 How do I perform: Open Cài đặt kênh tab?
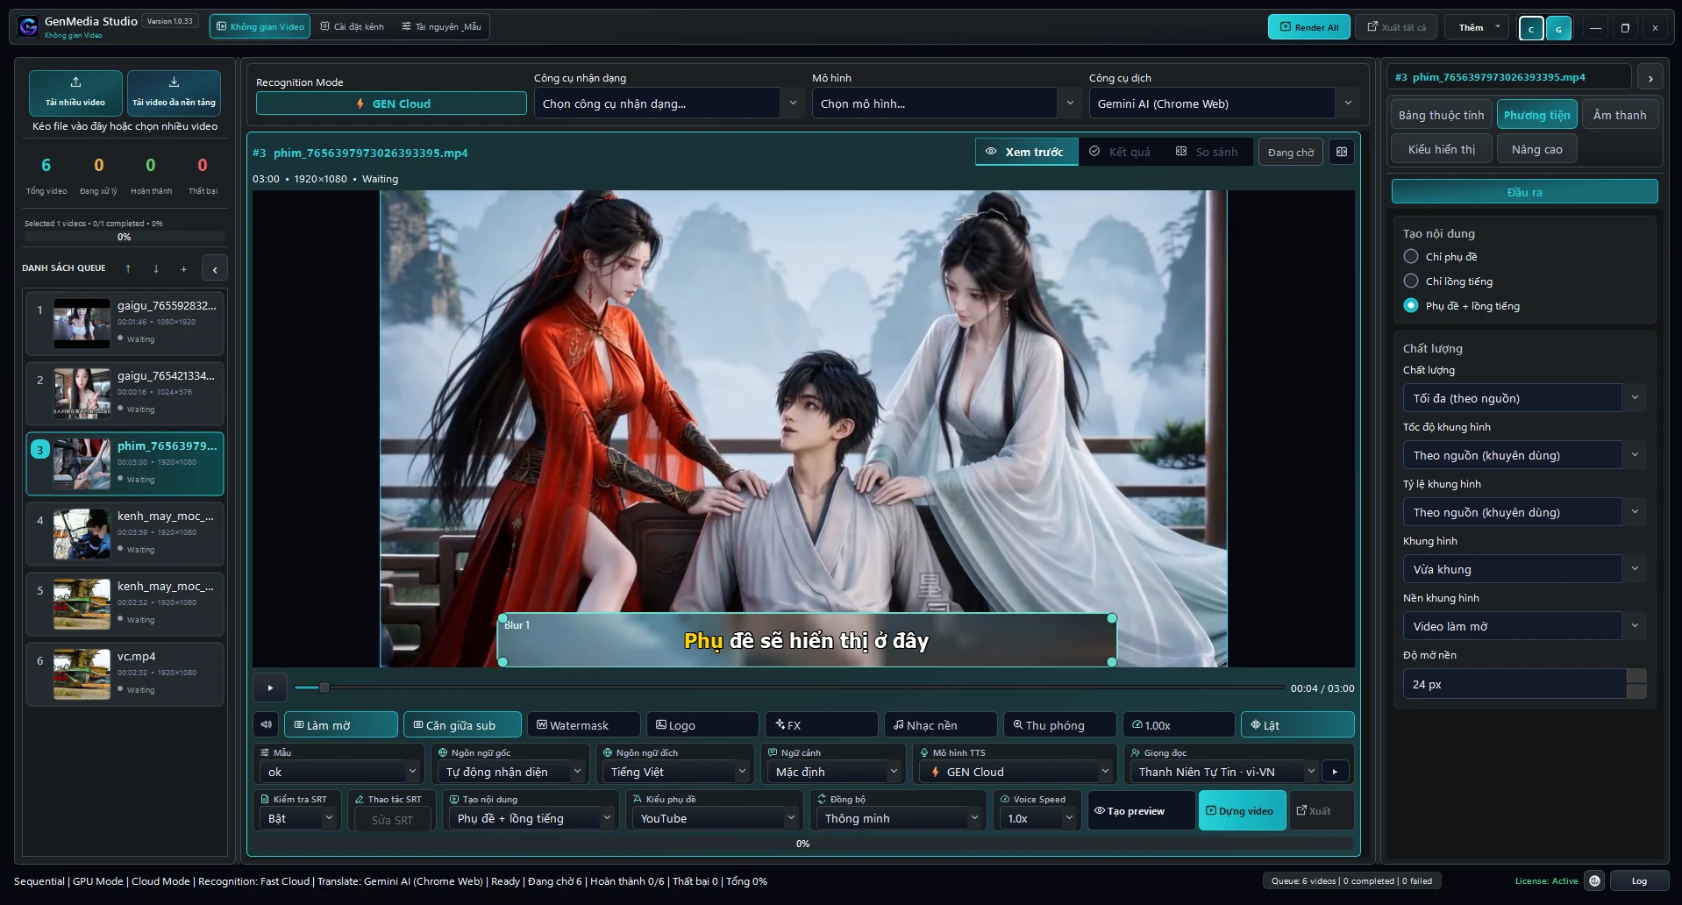point(352,26)
